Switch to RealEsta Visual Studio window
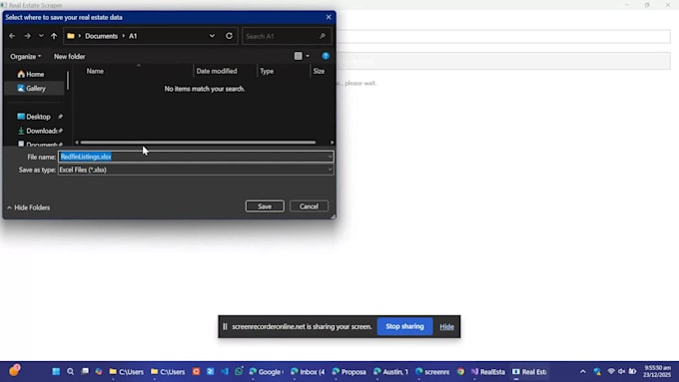The image size is (679, 382). (488, 372)
